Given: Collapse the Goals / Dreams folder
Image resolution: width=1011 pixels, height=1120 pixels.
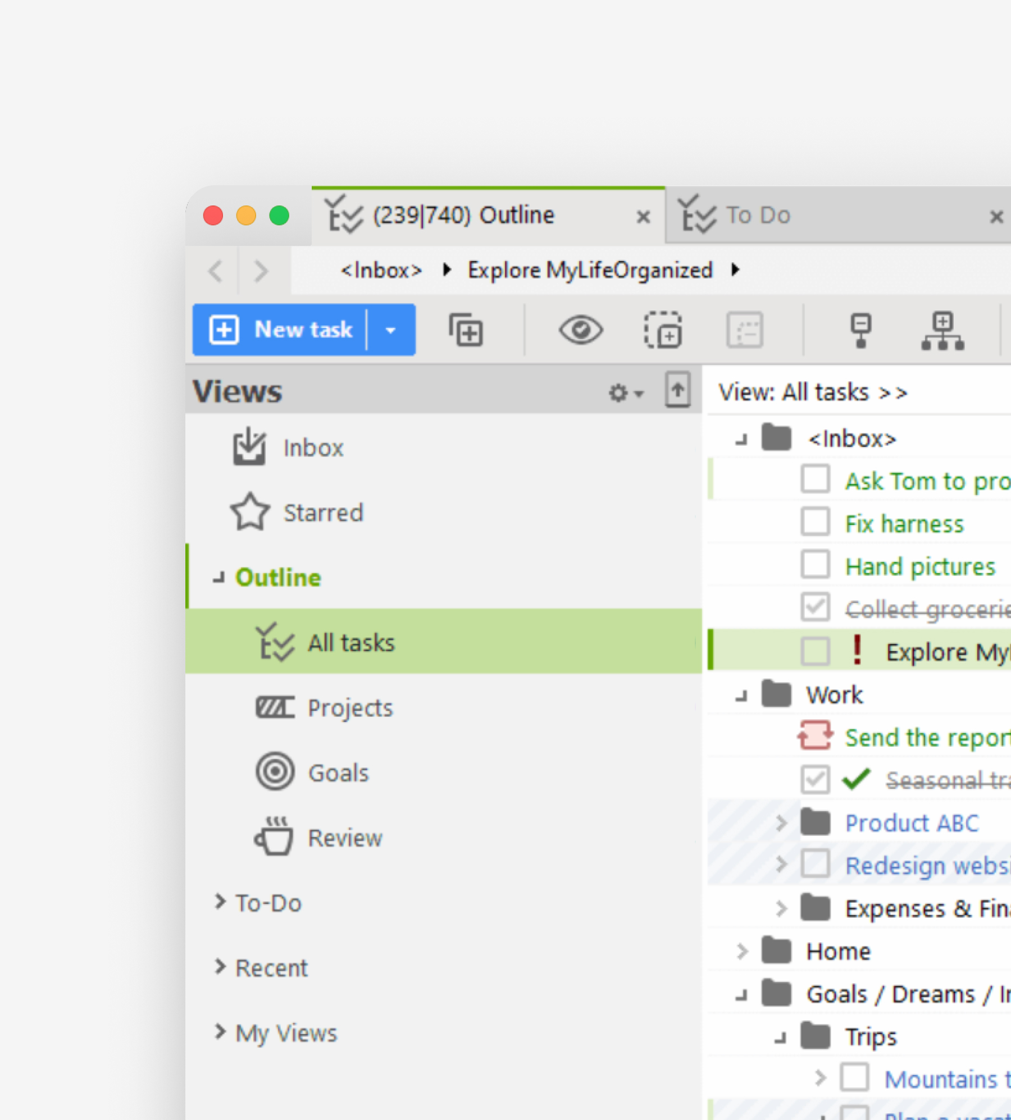Looking at the screenshot, I should [x=741, y=995].
